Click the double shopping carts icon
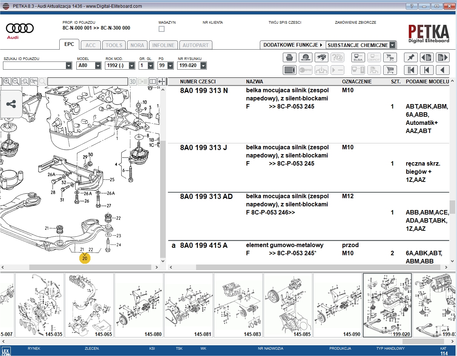Image resolution: width=457 pixels, height=356 pixels. tap(390, 57)
